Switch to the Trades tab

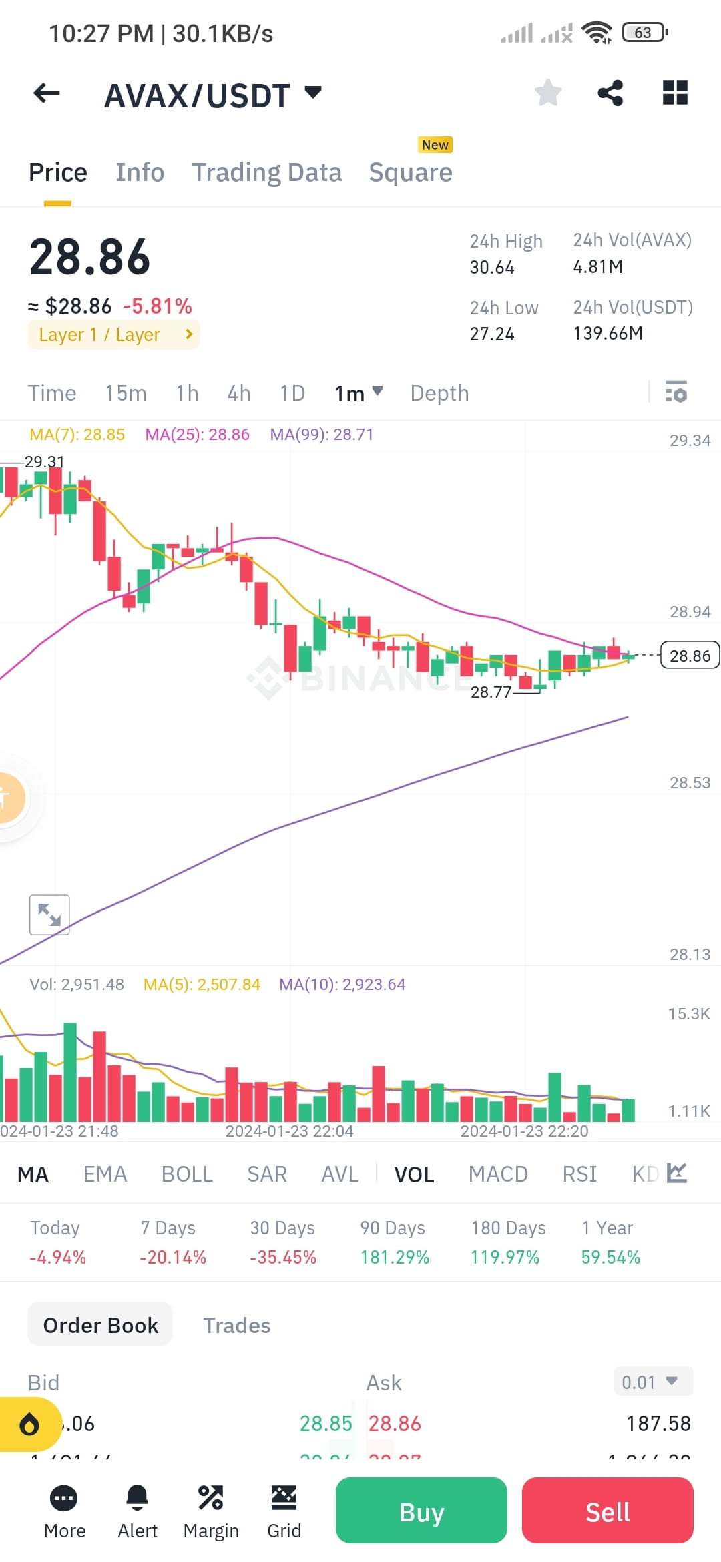236,1325
